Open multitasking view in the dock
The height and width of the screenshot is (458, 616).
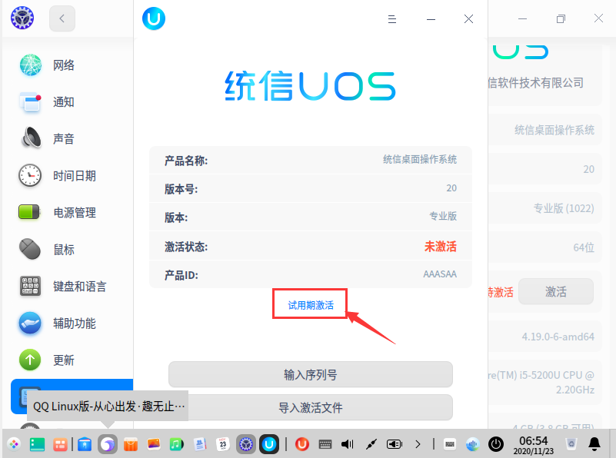pyautogui.click(x=38, y=444)
